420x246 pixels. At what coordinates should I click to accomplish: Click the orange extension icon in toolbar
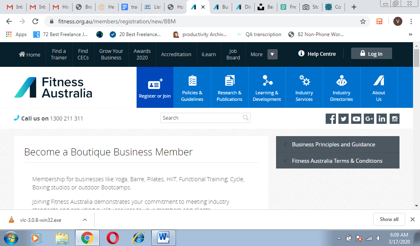[x=379, y=21]
